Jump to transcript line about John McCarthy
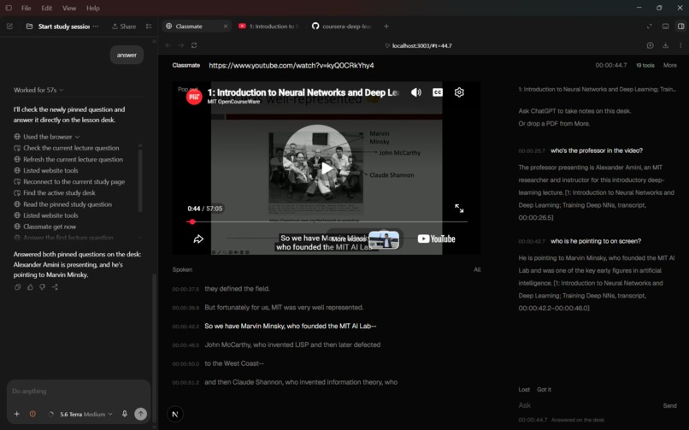The width and height of the screenshot is (689, 430). (292, 345)
